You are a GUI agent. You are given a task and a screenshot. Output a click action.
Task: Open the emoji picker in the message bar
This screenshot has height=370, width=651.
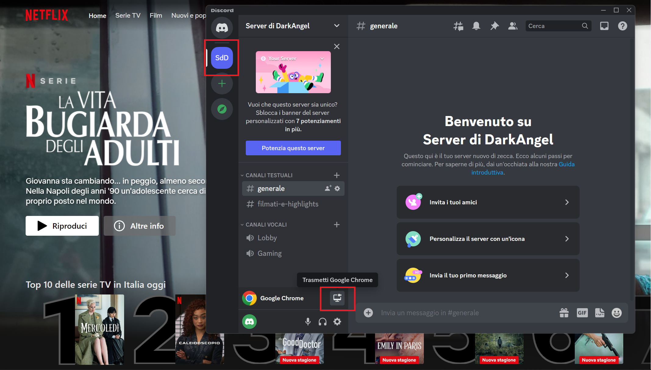tap(617, 312)
